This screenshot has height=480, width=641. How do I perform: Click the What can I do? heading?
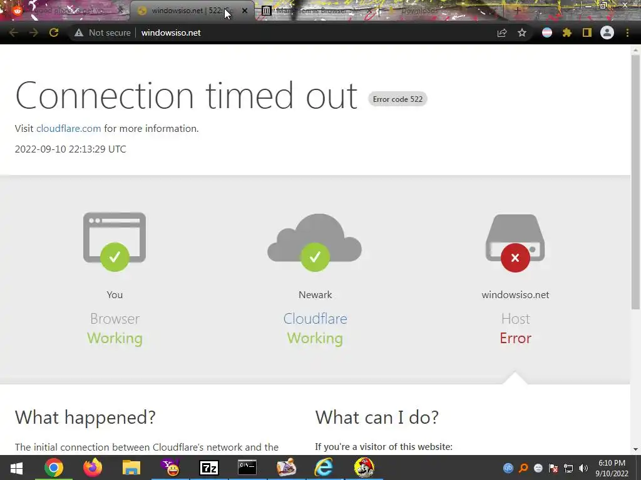[x=376, y=417]
